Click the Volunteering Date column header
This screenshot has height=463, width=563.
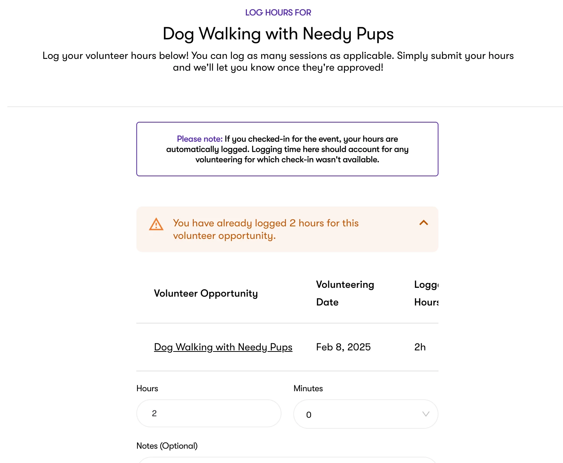(345, 293)
